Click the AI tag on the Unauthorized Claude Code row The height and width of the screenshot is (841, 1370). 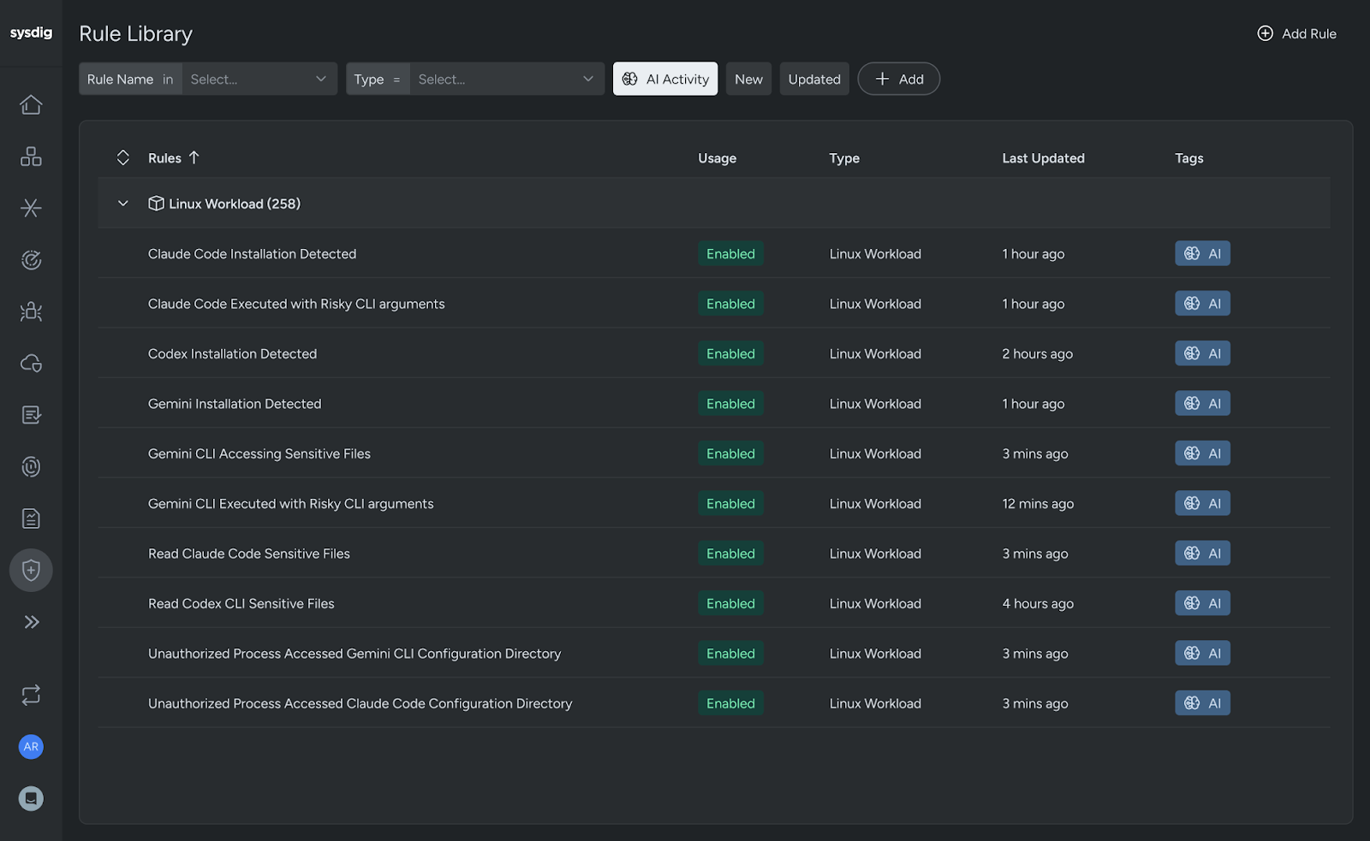coord(1202,703)
